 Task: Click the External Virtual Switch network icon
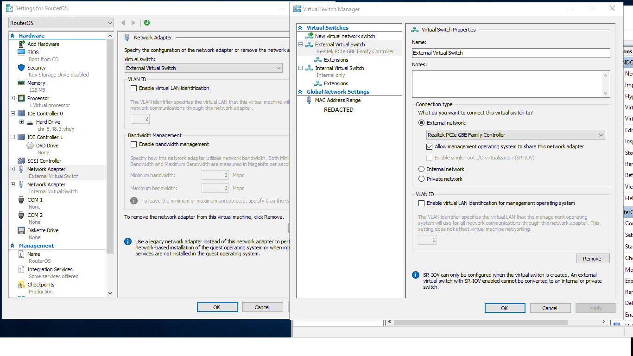309,44
